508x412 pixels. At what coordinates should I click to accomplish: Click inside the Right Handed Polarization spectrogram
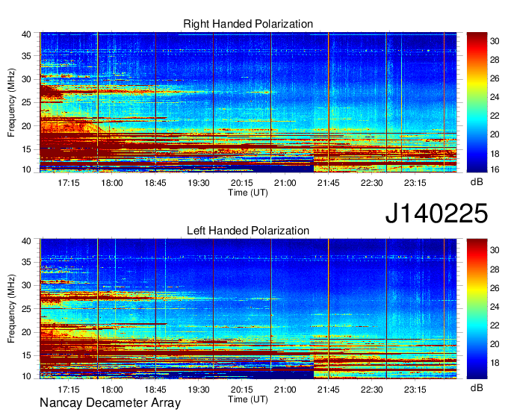(248, 102)
